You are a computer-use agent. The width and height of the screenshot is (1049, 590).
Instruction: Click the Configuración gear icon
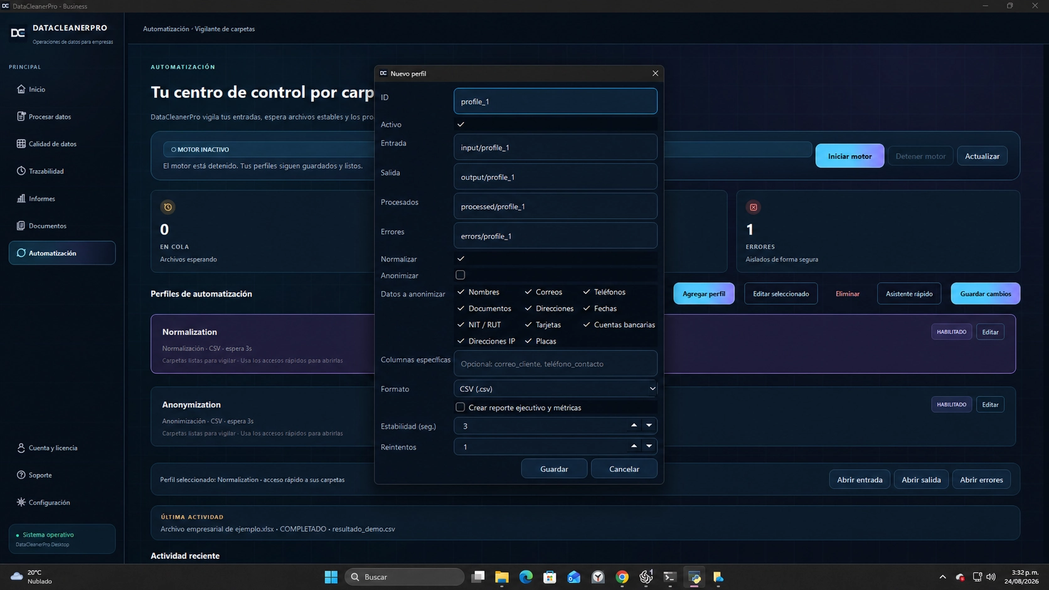click(21, 502)
